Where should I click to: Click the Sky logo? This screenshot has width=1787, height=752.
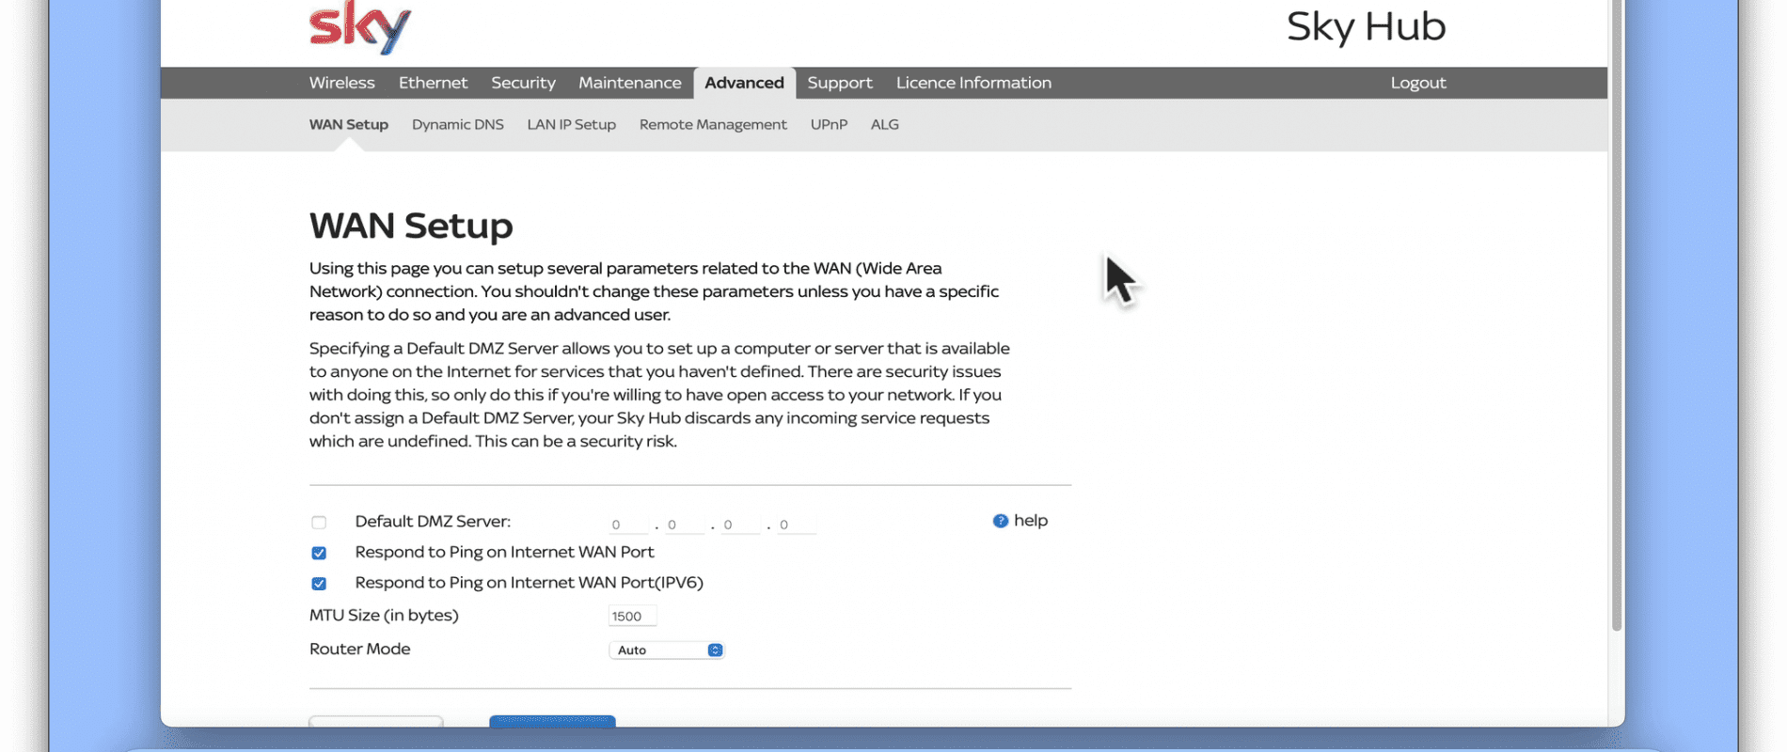point(359,26)
